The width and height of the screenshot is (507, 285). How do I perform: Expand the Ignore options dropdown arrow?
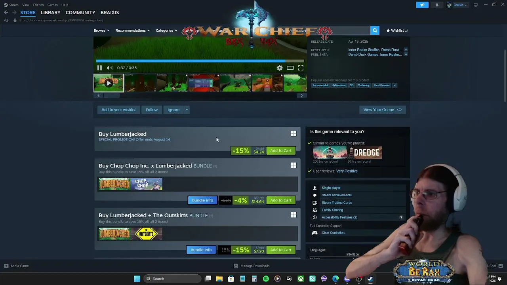click(x=187, y=110)
